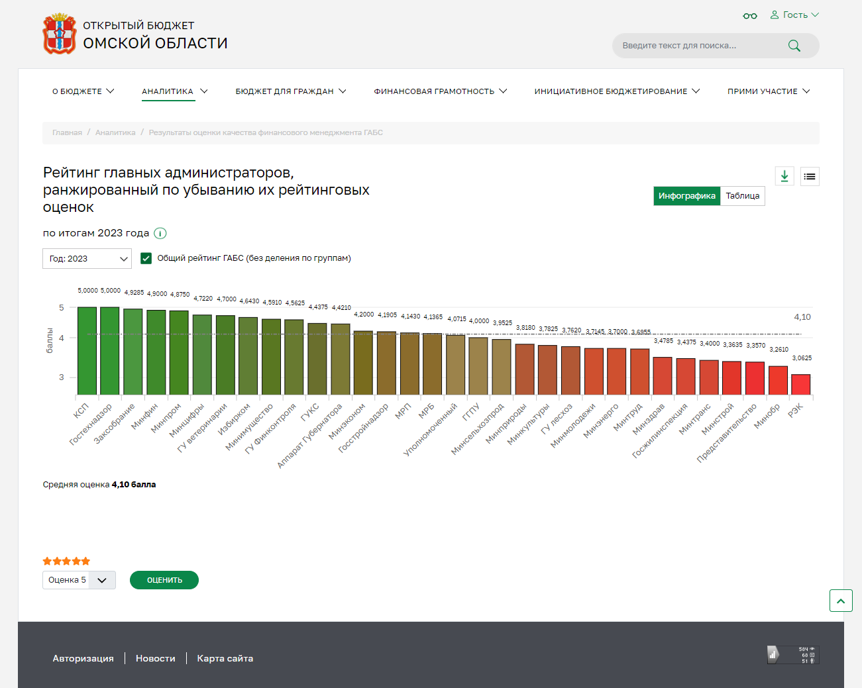Viewport: 862px width, 688px height.
Task: Click the green КСП bar in chart
Action: (87, 351)
